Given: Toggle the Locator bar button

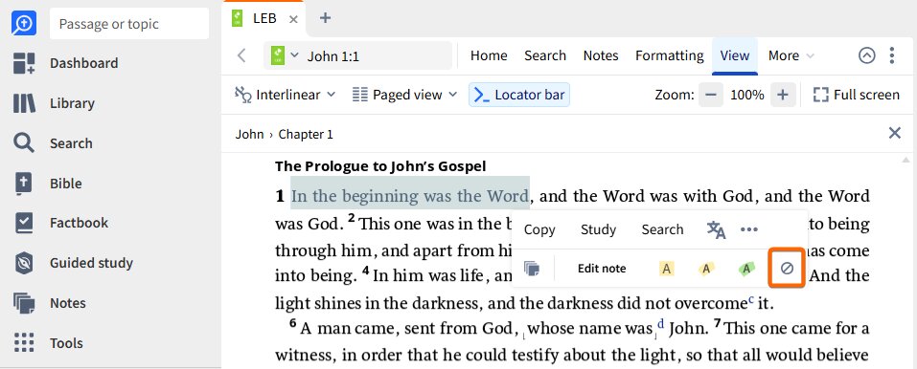Looking at the screenshot, I should (x=519, y=95).
